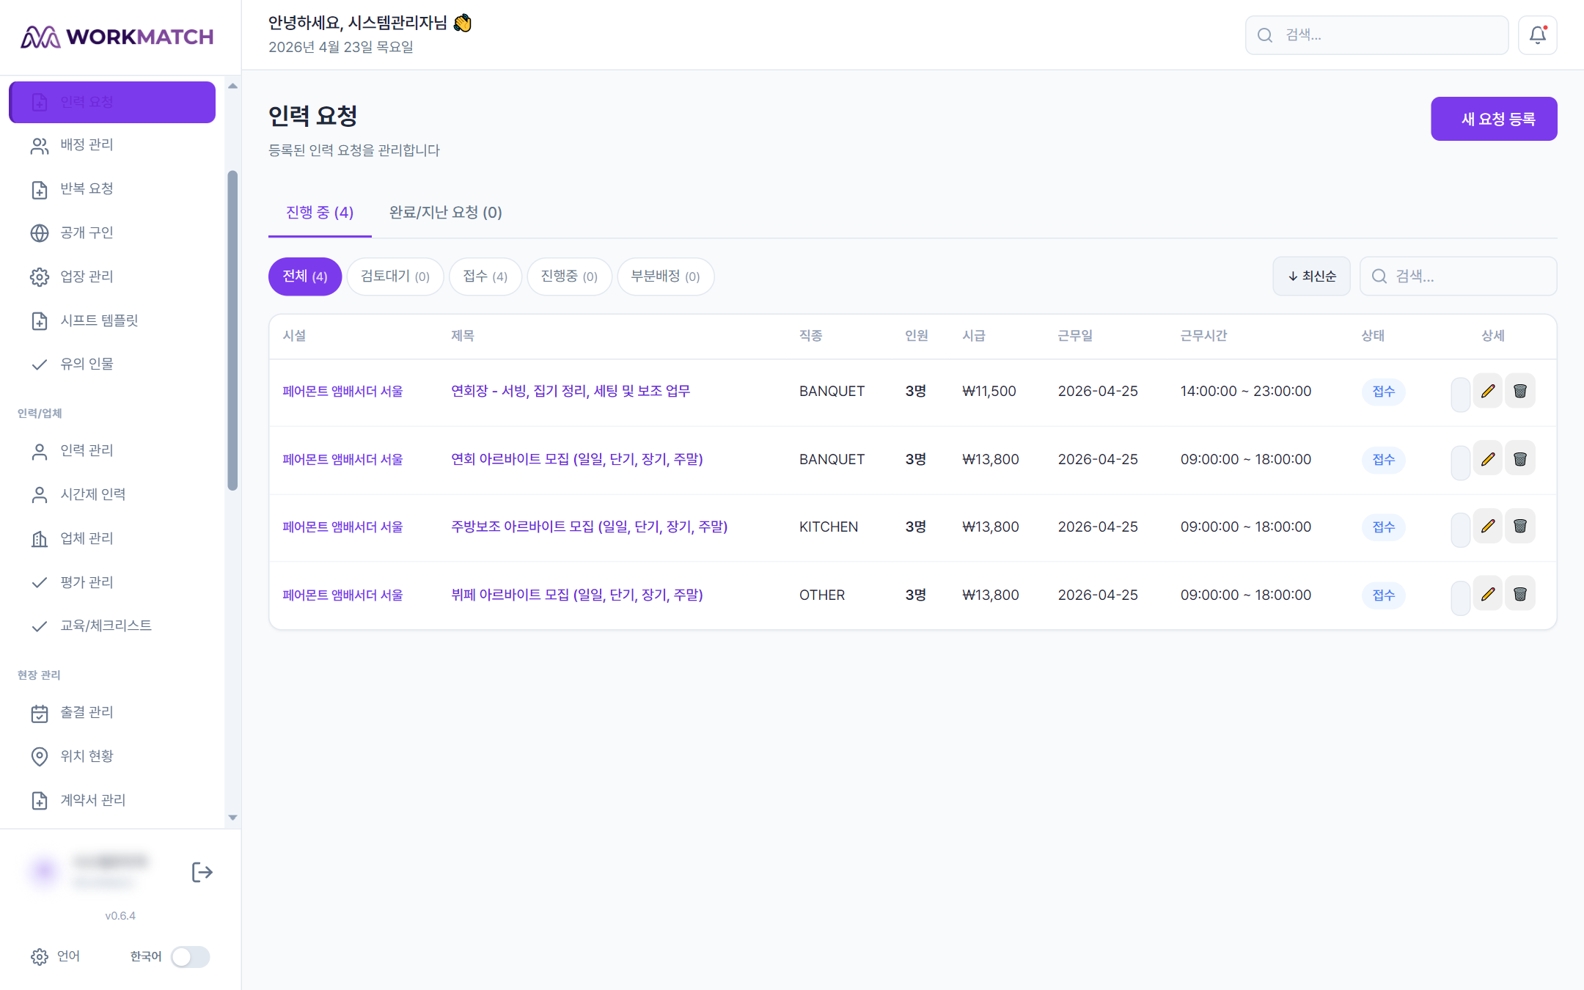
Task: Select the 진행중 (0) filter chip
Action: [569, 276]
